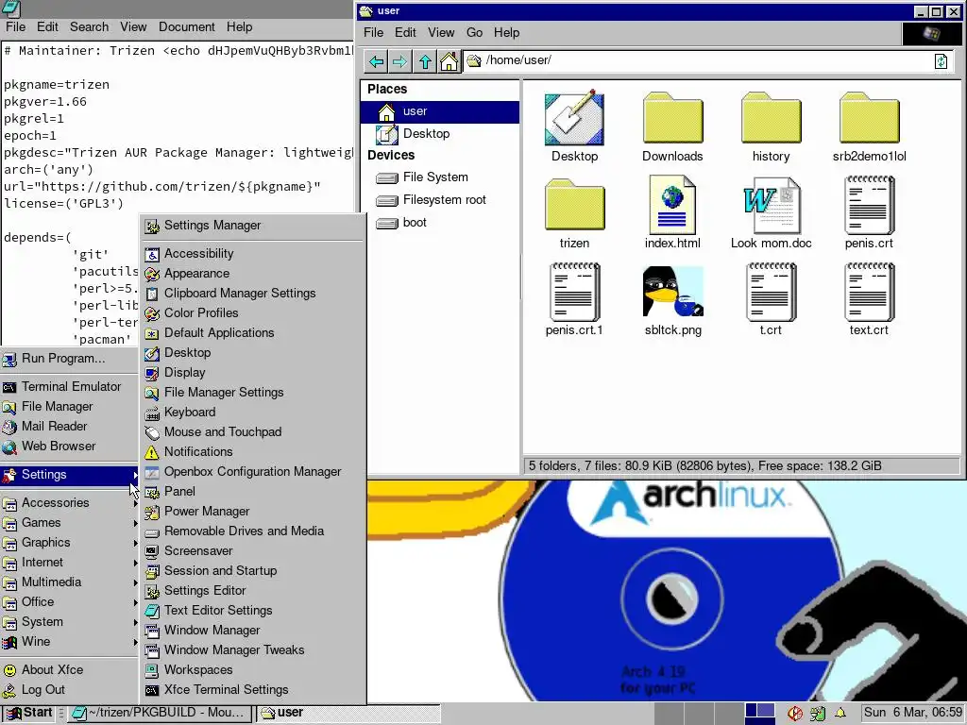The width and height of the screenshot is (967, 725).
Task: Click the user window taskbar button
Action: tap(348, 713)
